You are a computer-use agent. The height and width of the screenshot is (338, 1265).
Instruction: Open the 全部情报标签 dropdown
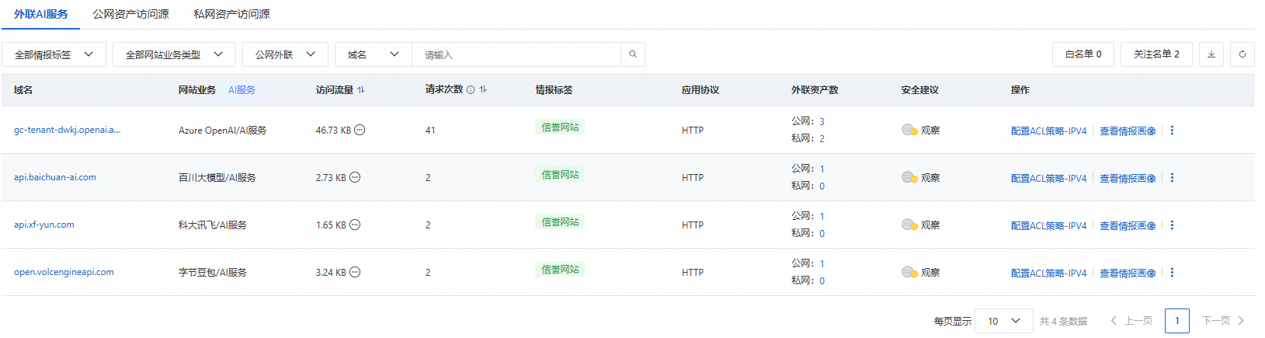[x=54, y=54]
